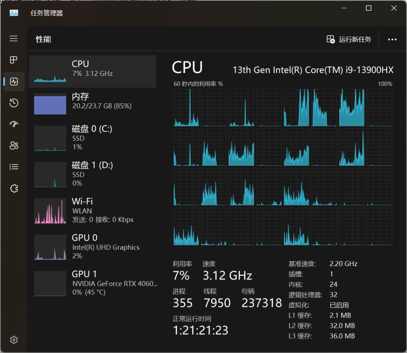Select Disk 0 (C:) item
Viewport: 407px width, 353px height.
92,138
